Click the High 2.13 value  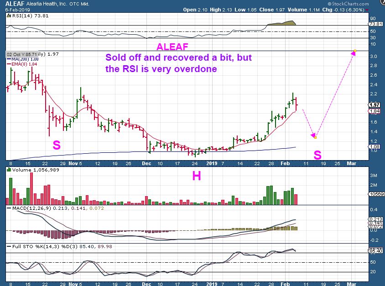pyautogui.click(x=221, y=10)
